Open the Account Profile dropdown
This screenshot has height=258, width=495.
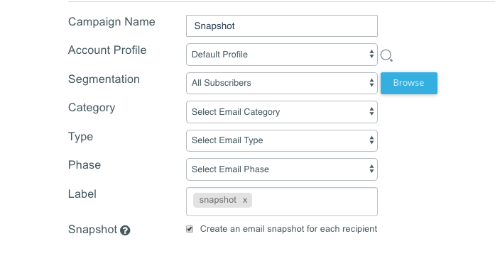point(282,55)
